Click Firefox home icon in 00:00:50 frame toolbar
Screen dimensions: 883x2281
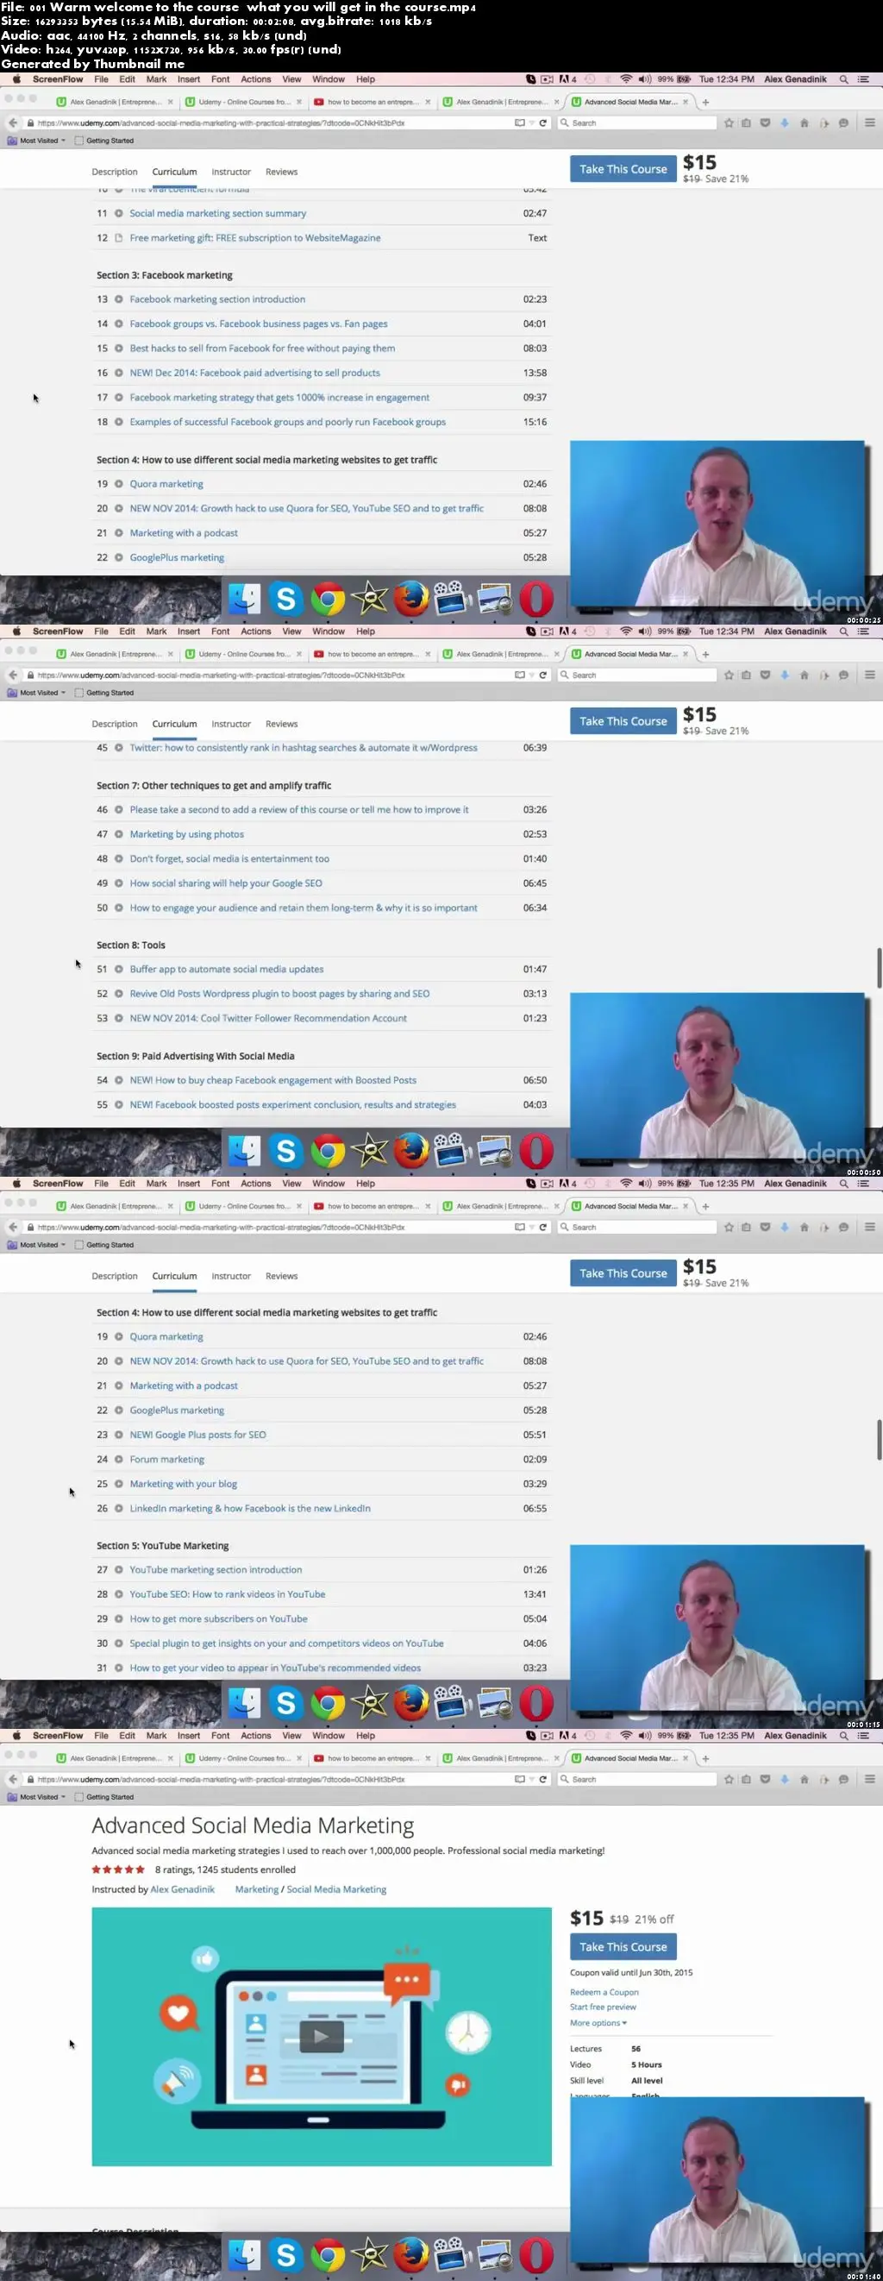tap(805, 675)
